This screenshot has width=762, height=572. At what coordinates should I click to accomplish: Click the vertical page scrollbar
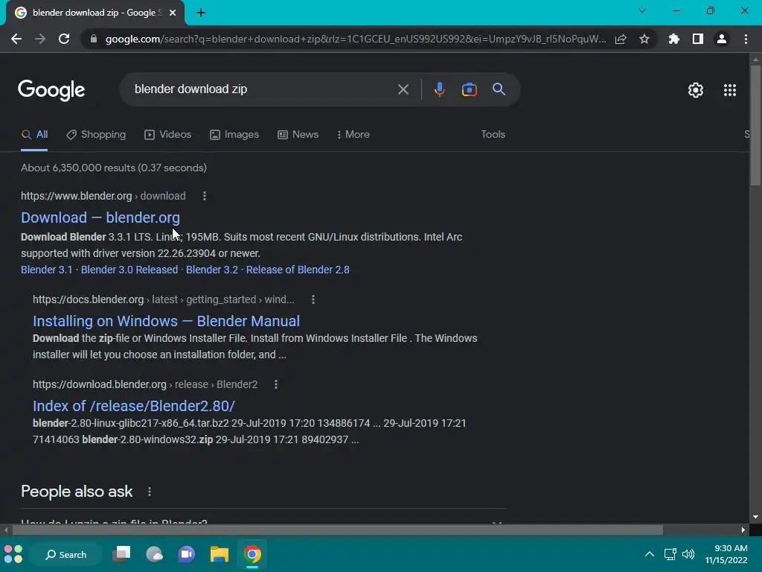(755, 125)
